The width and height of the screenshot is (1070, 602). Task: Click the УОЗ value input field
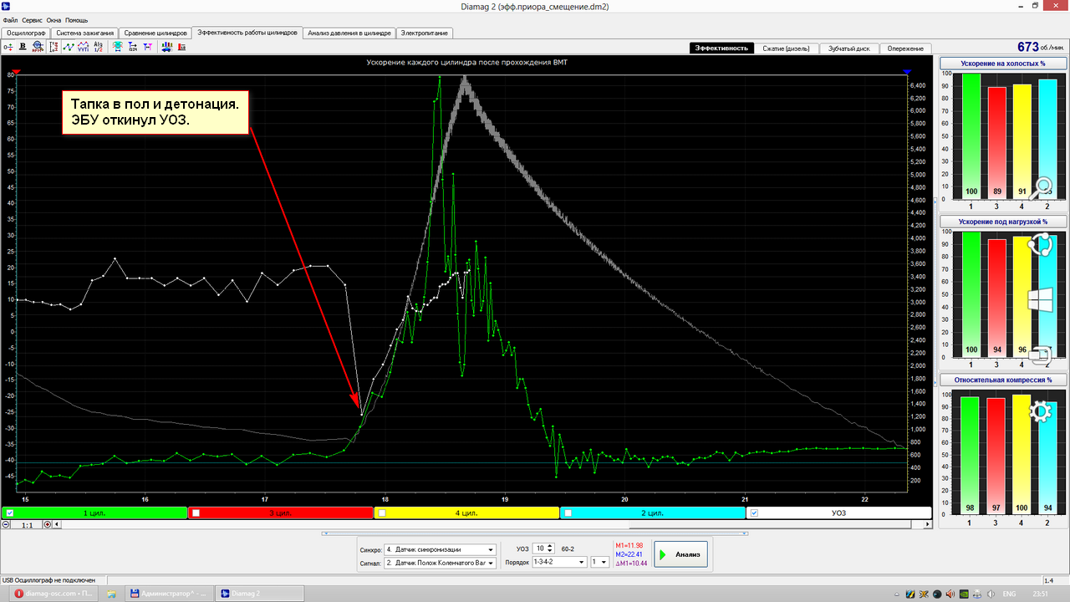tap(540, 548)
